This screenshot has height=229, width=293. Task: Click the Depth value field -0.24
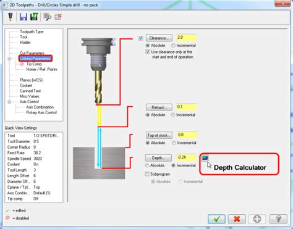(186, 157)
